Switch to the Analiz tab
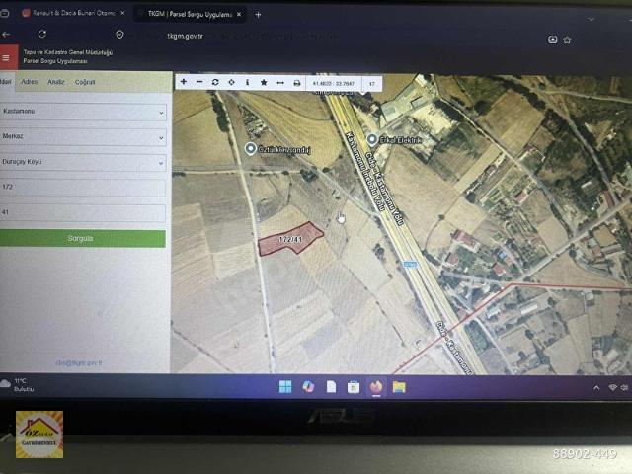This screenshot has width=632, height=474. click(x=56, y=82)
